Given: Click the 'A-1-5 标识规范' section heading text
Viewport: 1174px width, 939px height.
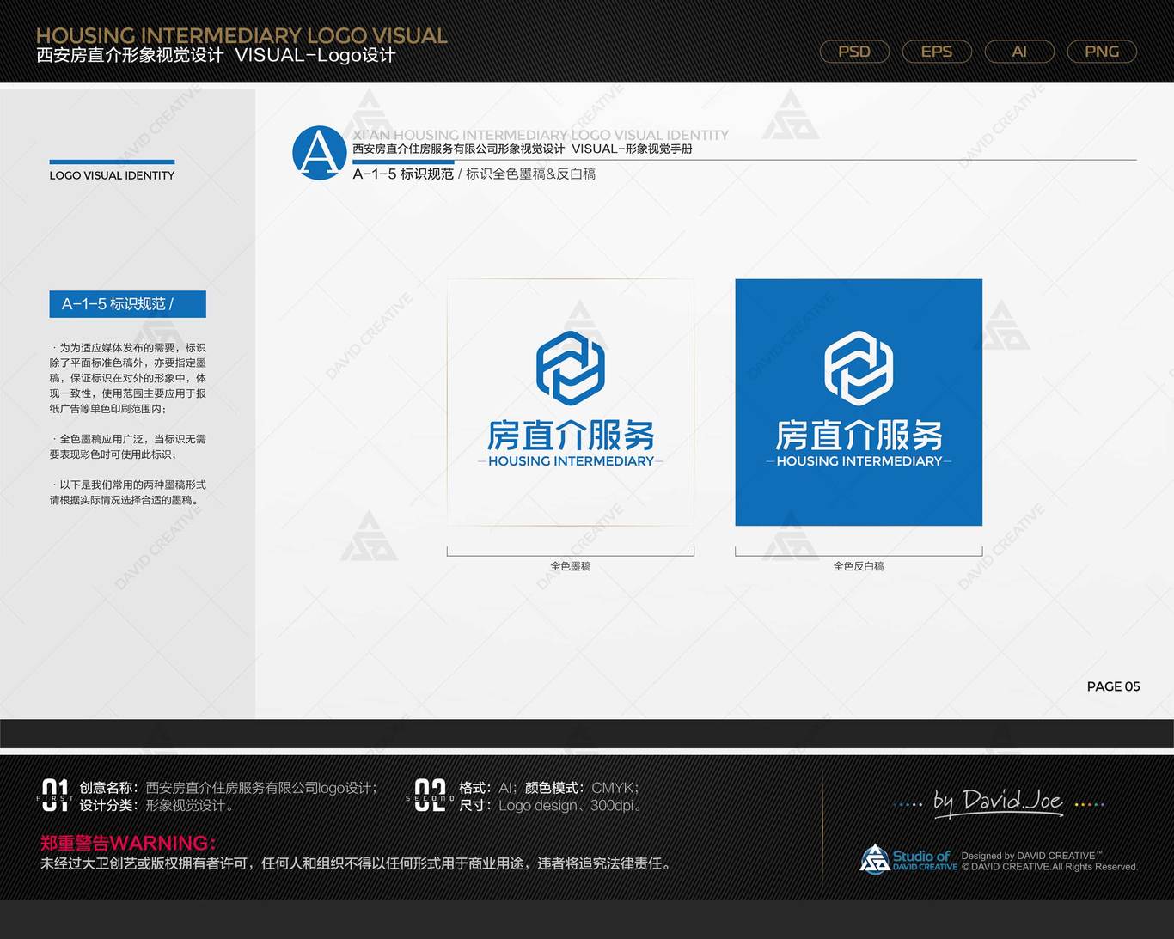Looking at the screenshot, I should pyautogui.click(x=403, y=174).
